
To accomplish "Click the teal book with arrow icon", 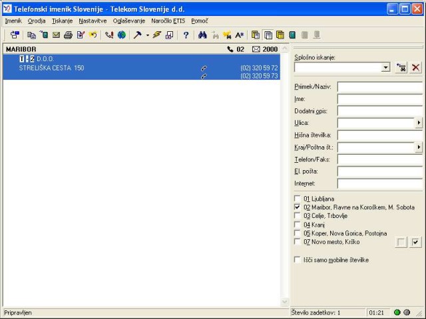I will pyautogui.click(x=44, y=35).
